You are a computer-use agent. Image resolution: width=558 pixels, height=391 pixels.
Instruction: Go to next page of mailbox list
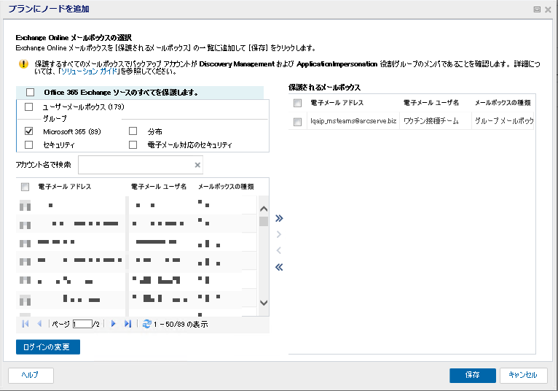pyautogui.click(x=113, y=324)
